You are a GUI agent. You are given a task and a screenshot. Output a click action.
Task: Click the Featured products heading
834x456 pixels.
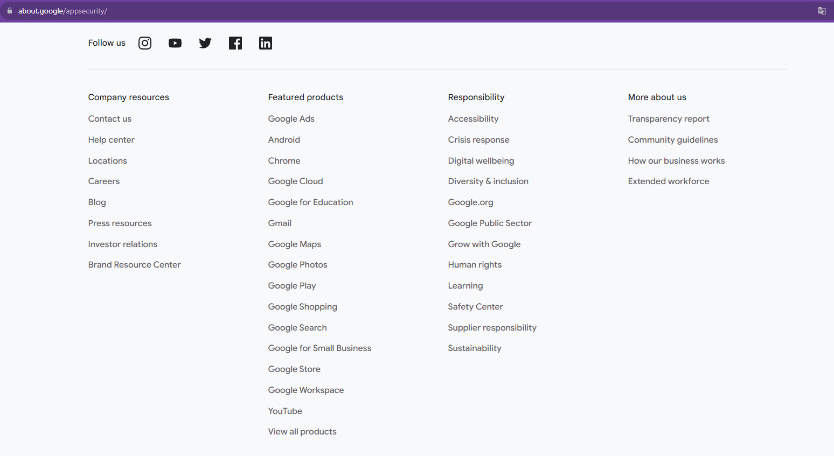305,97
